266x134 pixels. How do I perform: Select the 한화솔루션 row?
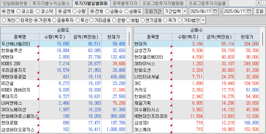(x=63, y=51)
